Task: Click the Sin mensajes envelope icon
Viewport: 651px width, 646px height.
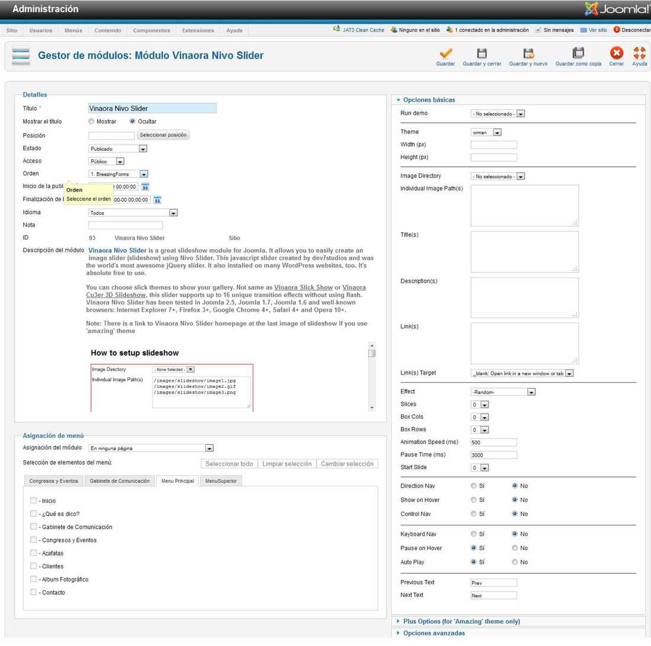Action: [x=539, y=30]
